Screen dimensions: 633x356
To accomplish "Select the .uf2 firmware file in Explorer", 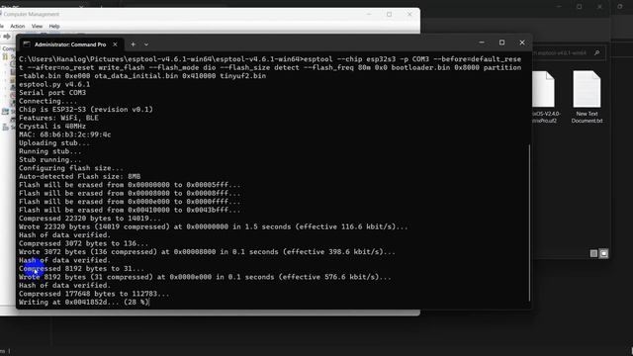I will pos(545,97).
